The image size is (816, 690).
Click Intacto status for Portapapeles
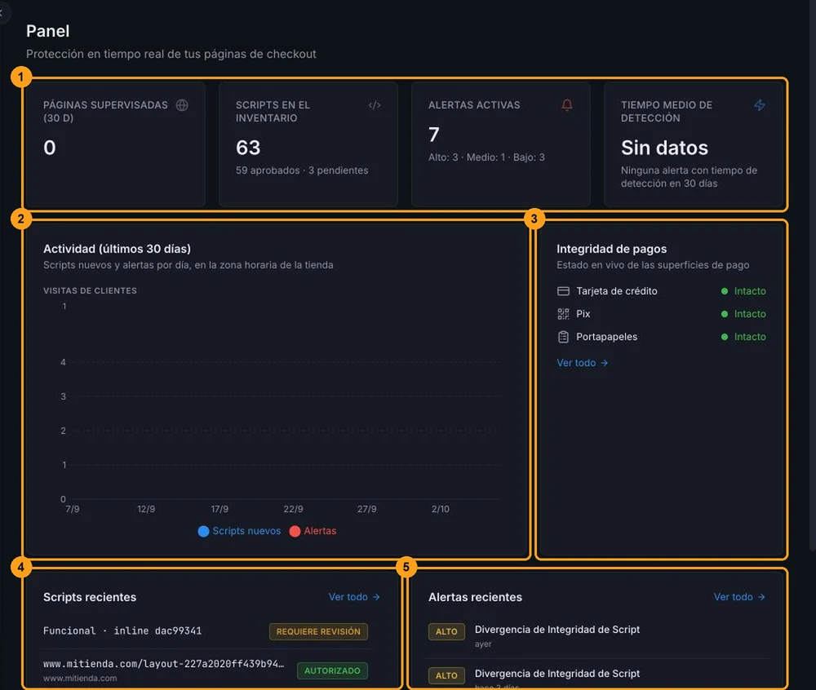750,337
